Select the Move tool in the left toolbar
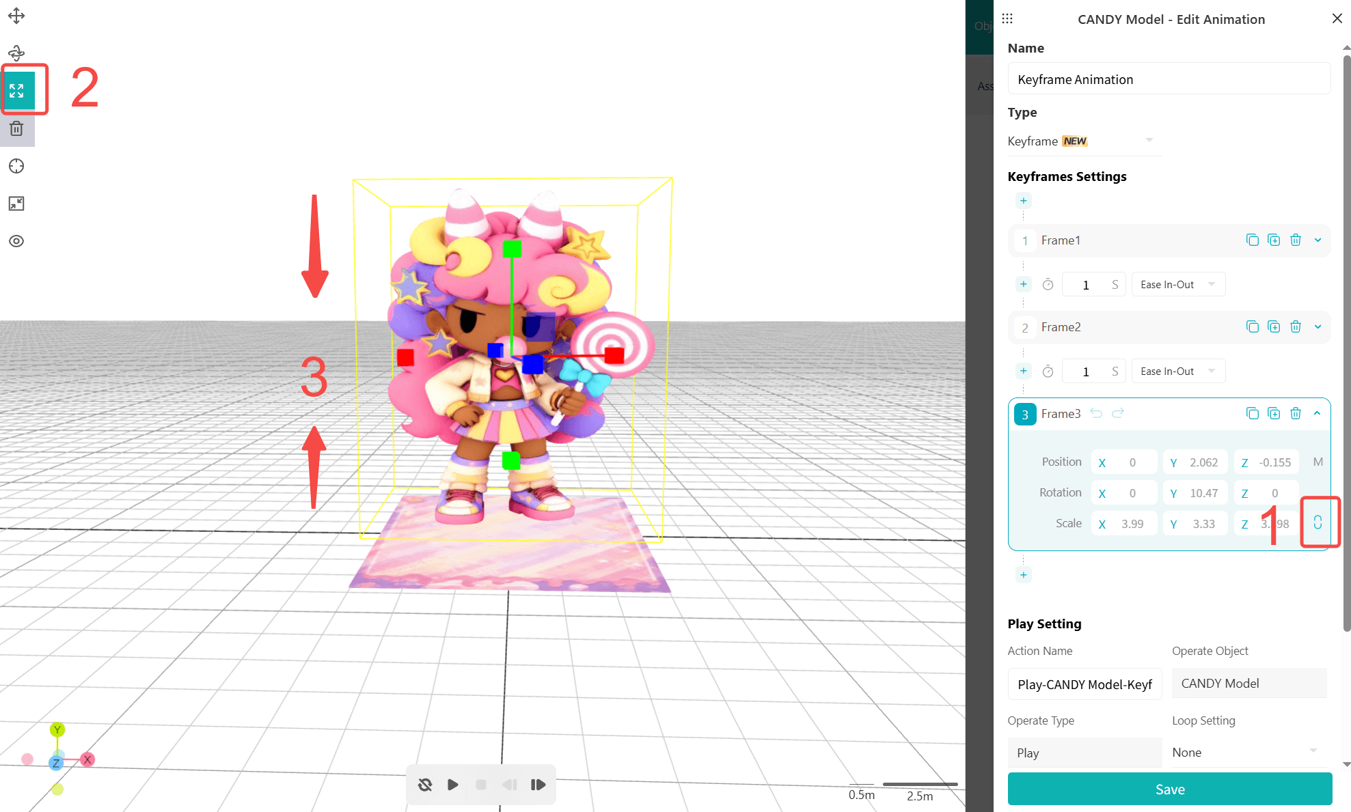The image size is (1351, 812). 16,15
